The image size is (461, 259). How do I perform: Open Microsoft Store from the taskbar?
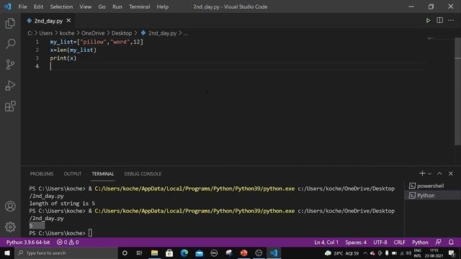point(169,253)
